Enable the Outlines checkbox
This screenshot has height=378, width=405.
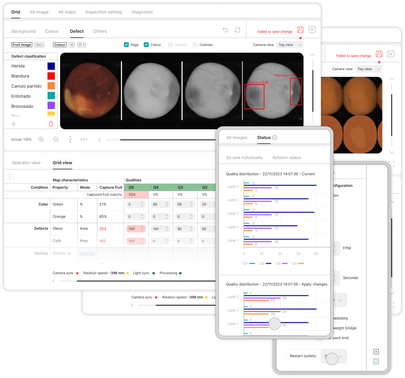pos(195,45)
